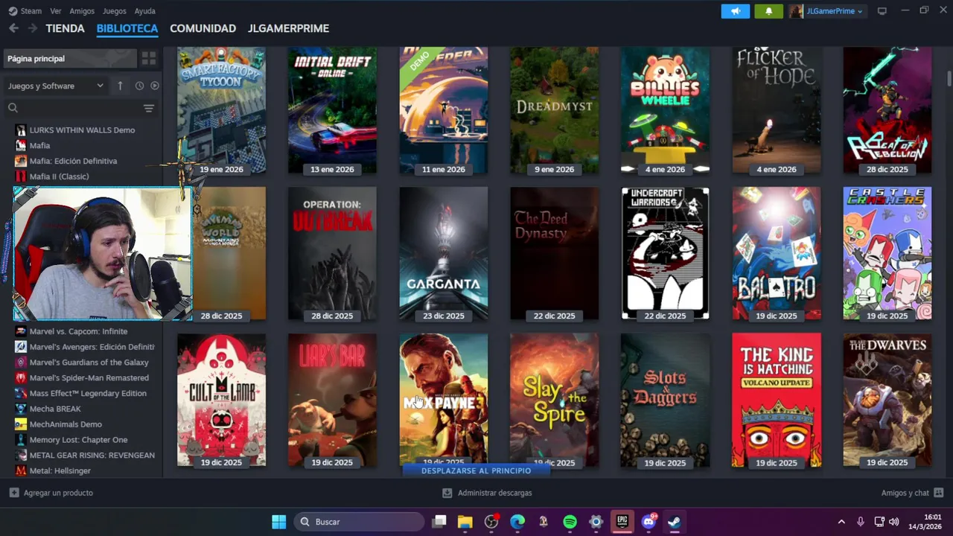
Task: Open the Initial Drift Online cover
Action: point(332,111)
